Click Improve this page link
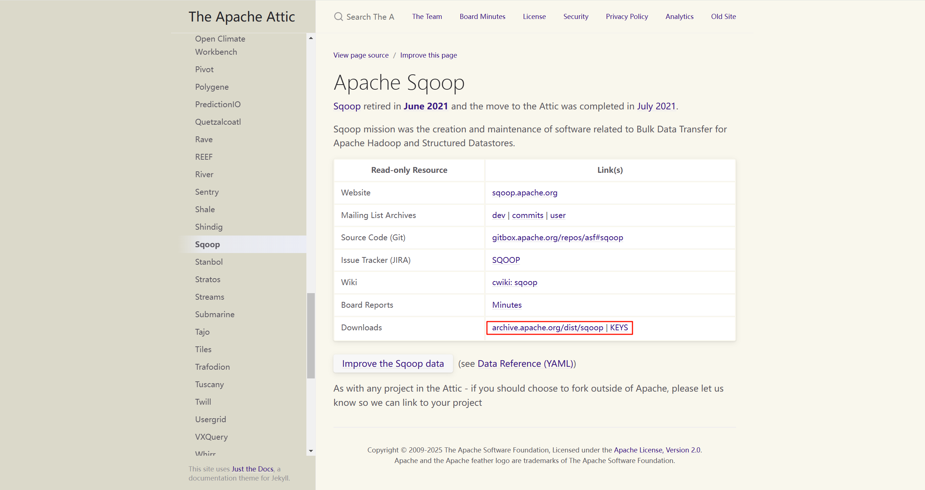This screenshot has width=925, height=490. [x=428, y=55]
